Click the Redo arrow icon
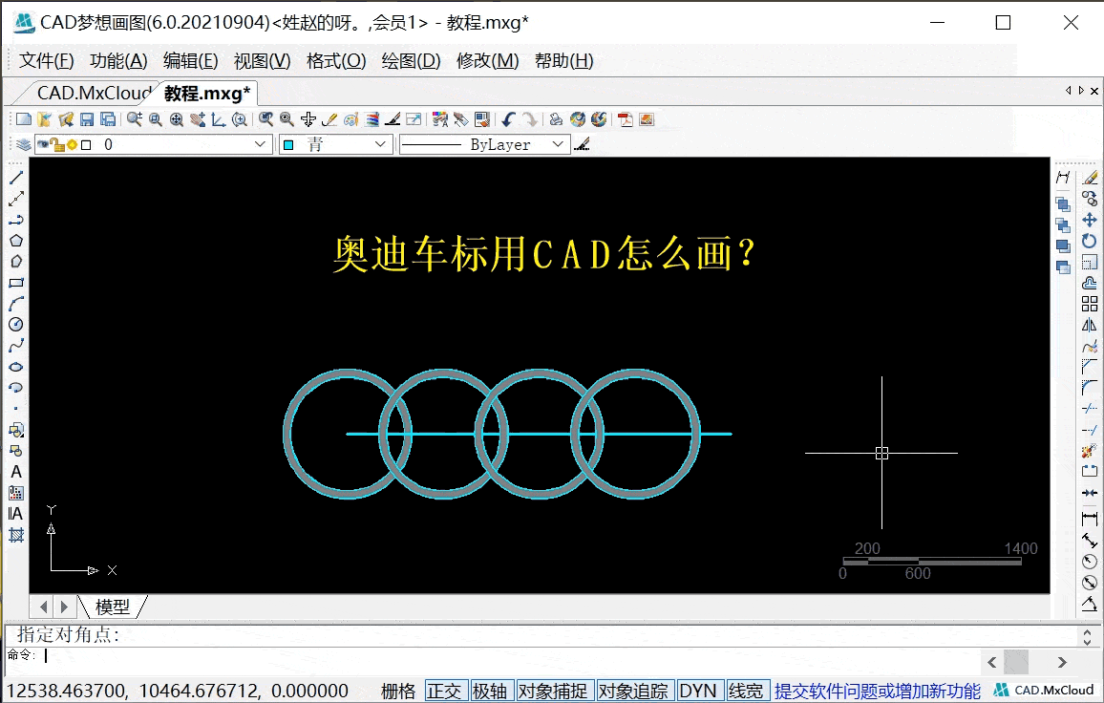 click(530, 119)
